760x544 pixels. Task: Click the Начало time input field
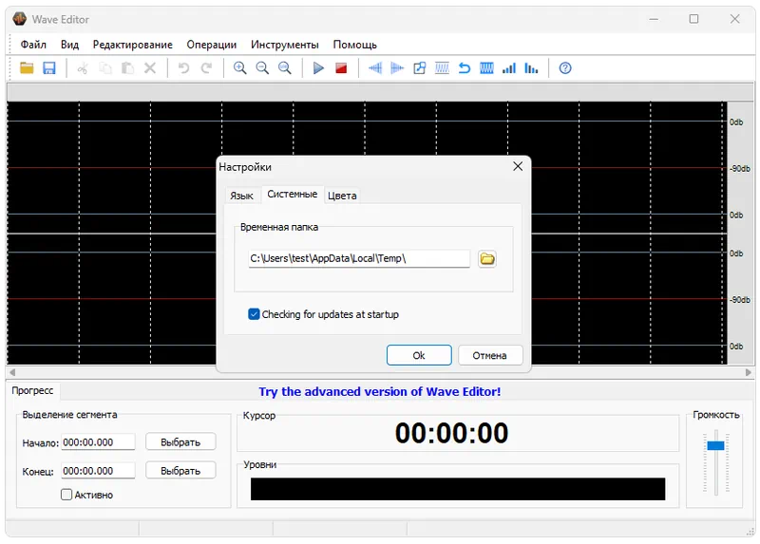(x=98, y=441)
